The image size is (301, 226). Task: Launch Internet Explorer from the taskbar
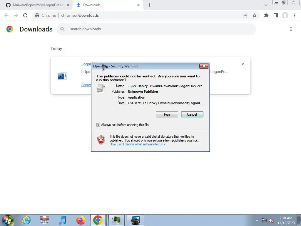tap(26, 220)
